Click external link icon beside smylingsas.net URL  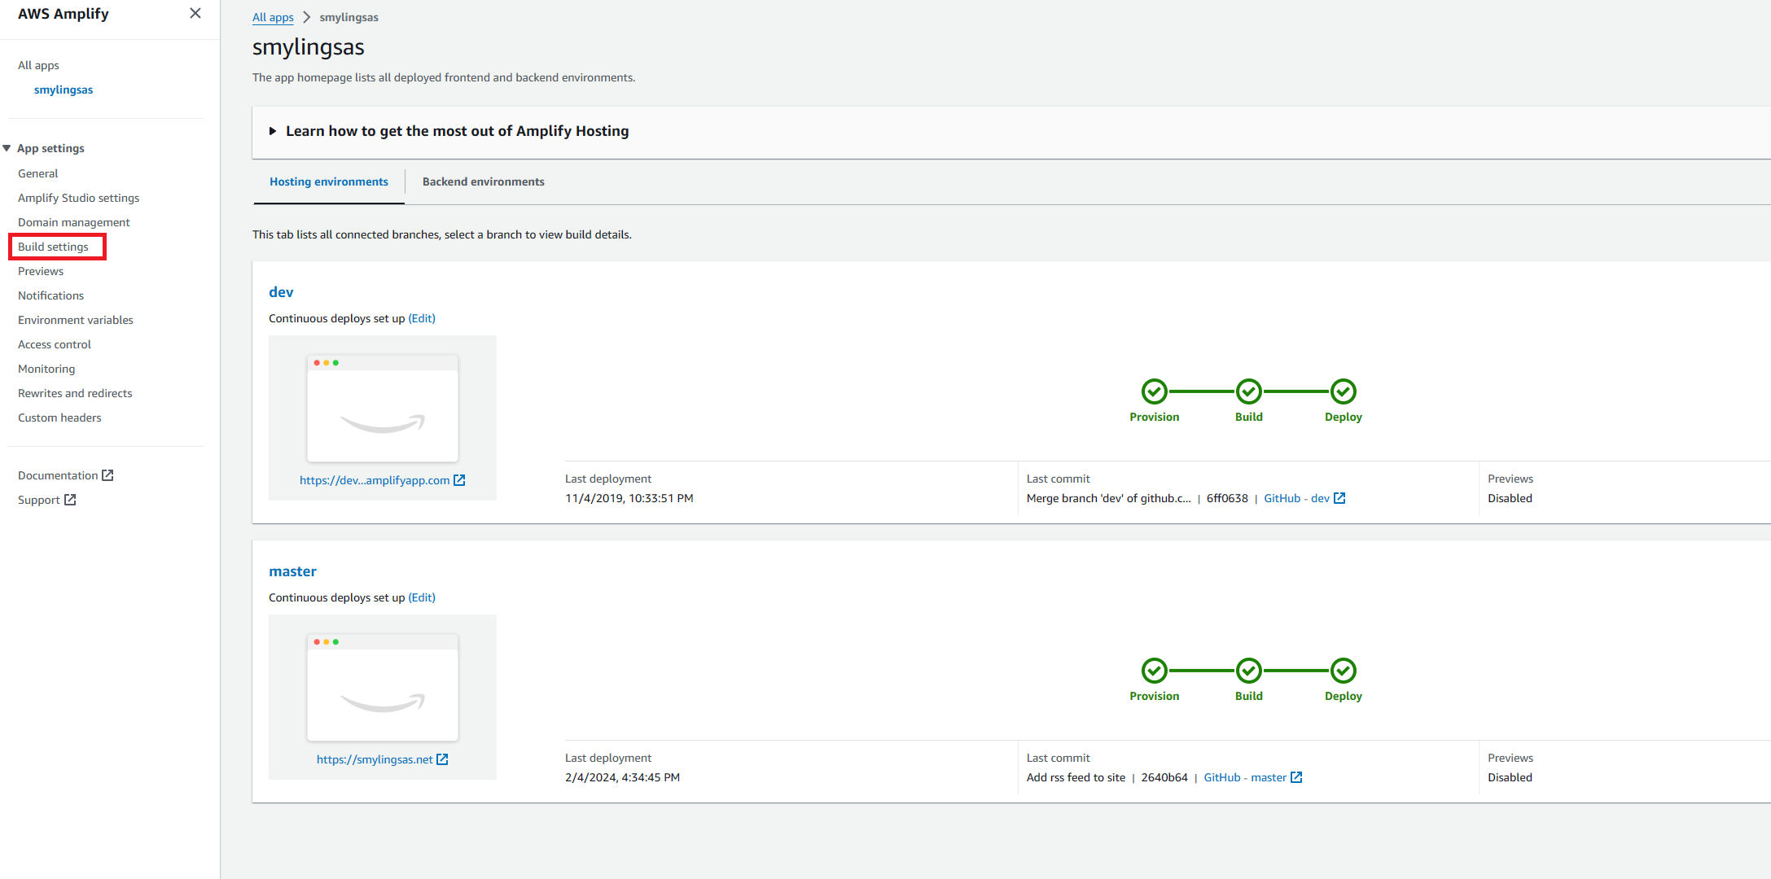tap(442, 759)
